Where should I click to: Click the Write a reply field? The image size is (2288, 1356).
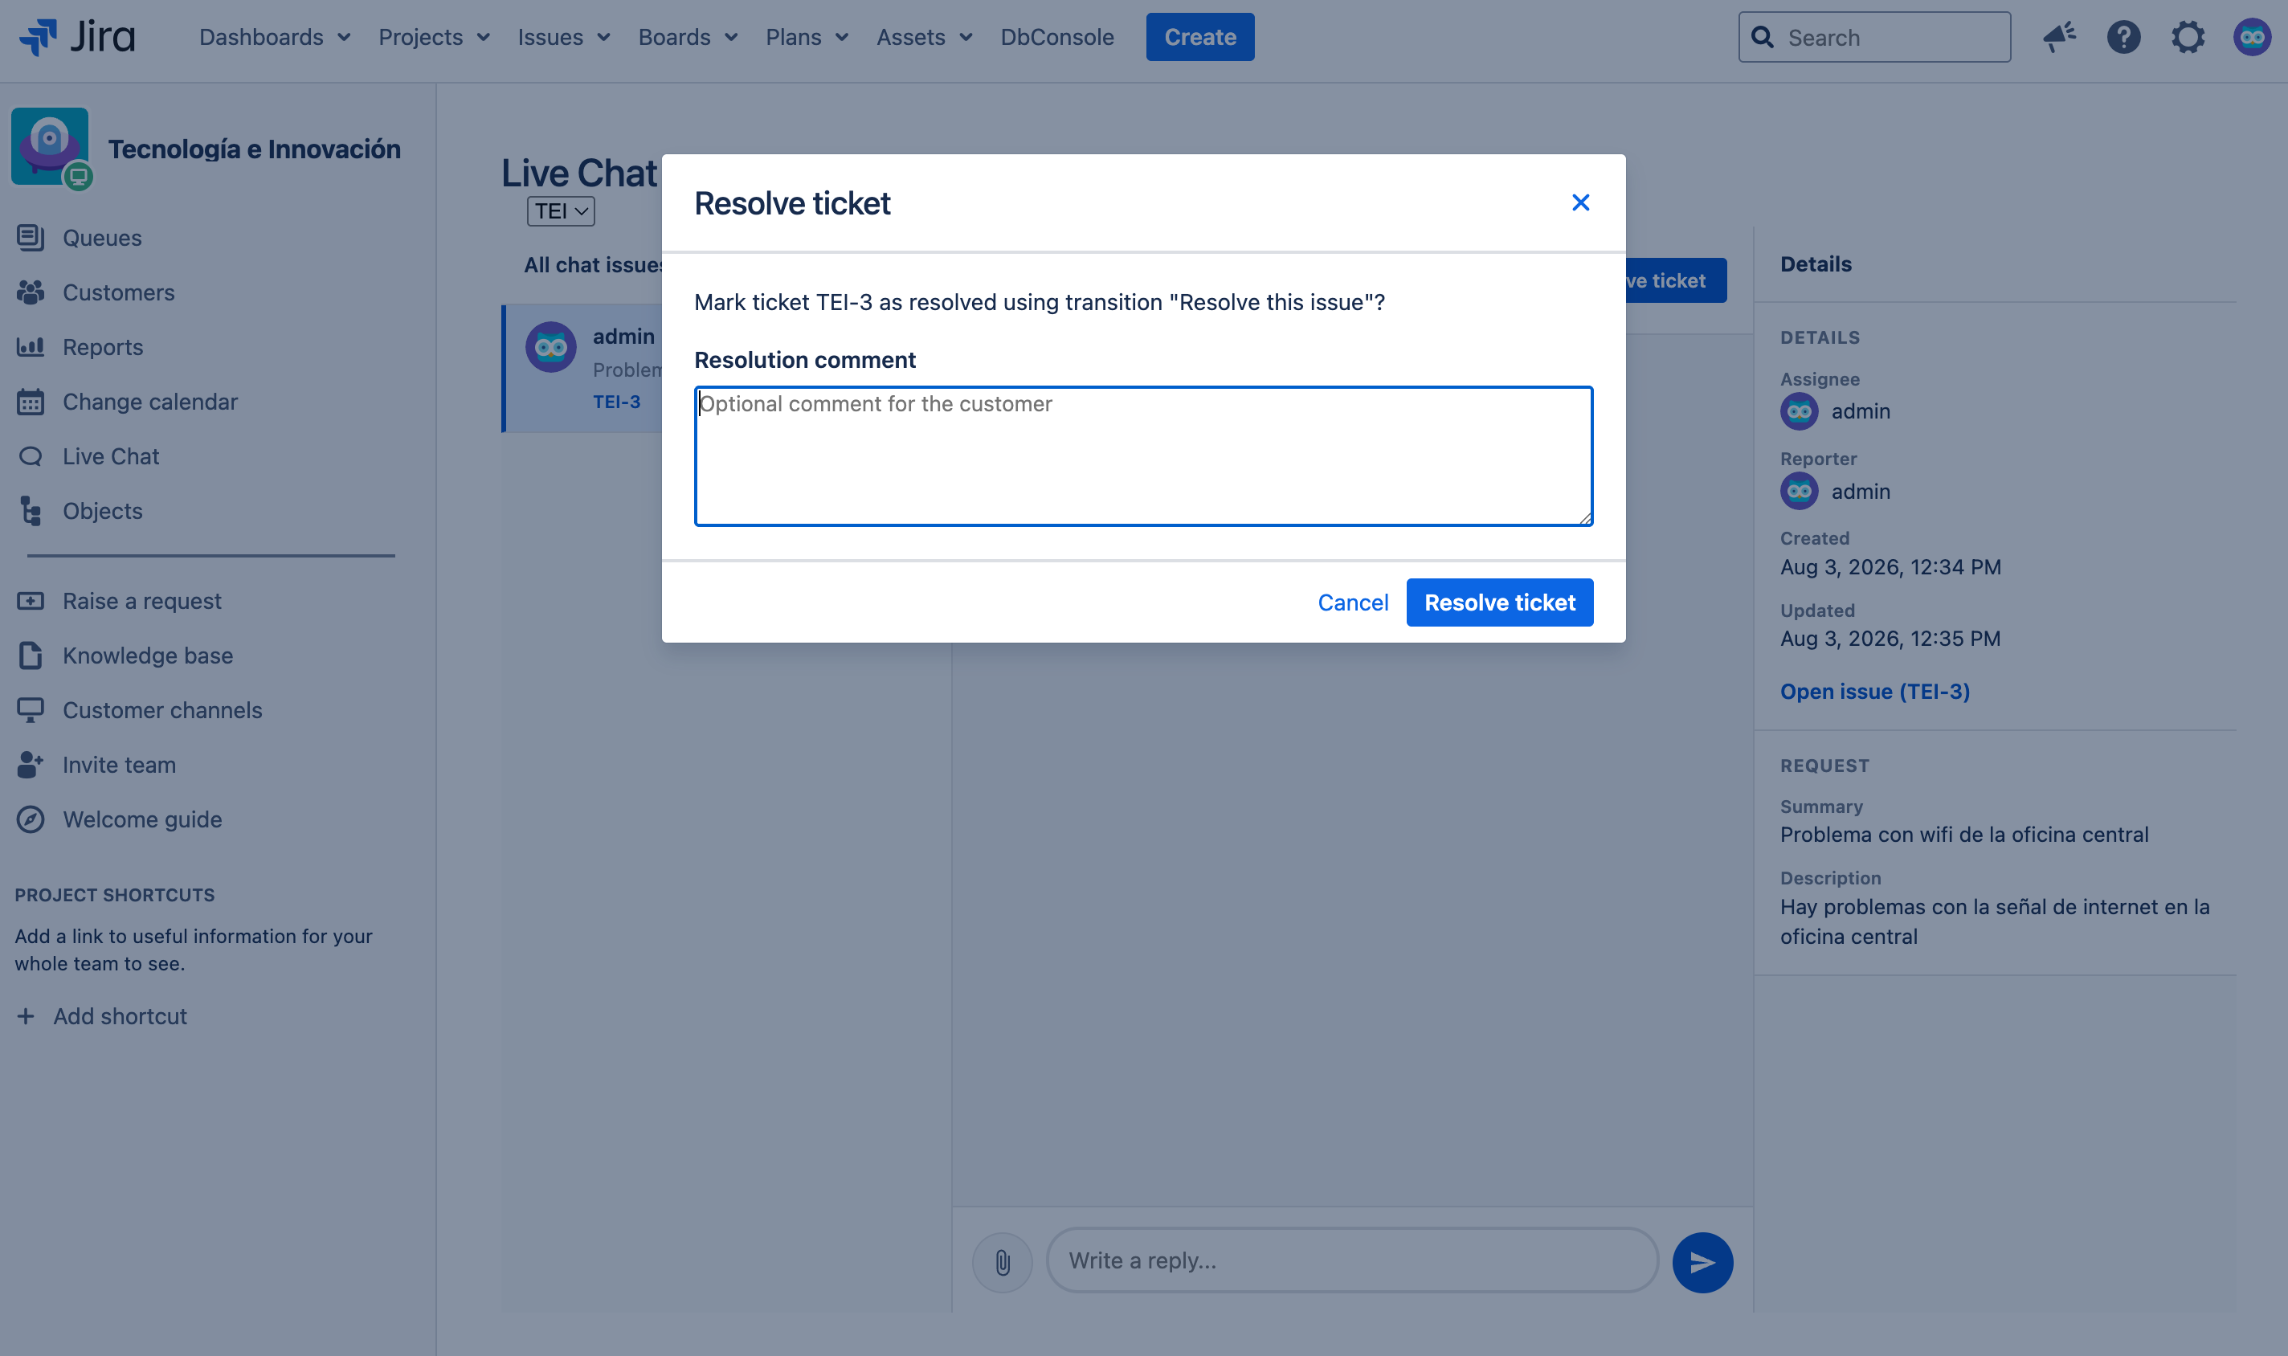1351,1260
